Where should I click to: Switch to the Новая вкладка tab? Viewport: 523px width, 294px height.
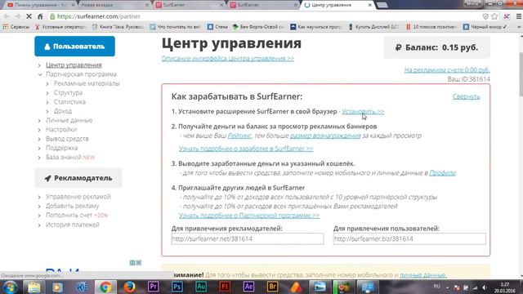pyautogui.click(x=114, y=5)
